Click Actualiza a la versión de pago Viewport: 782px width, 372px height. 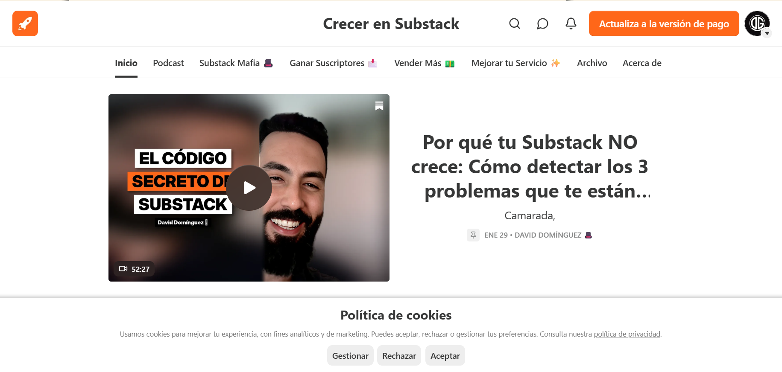664,23
